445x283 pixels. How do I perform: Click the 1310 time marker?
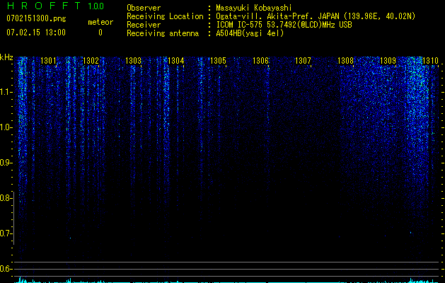pos(431,60)
